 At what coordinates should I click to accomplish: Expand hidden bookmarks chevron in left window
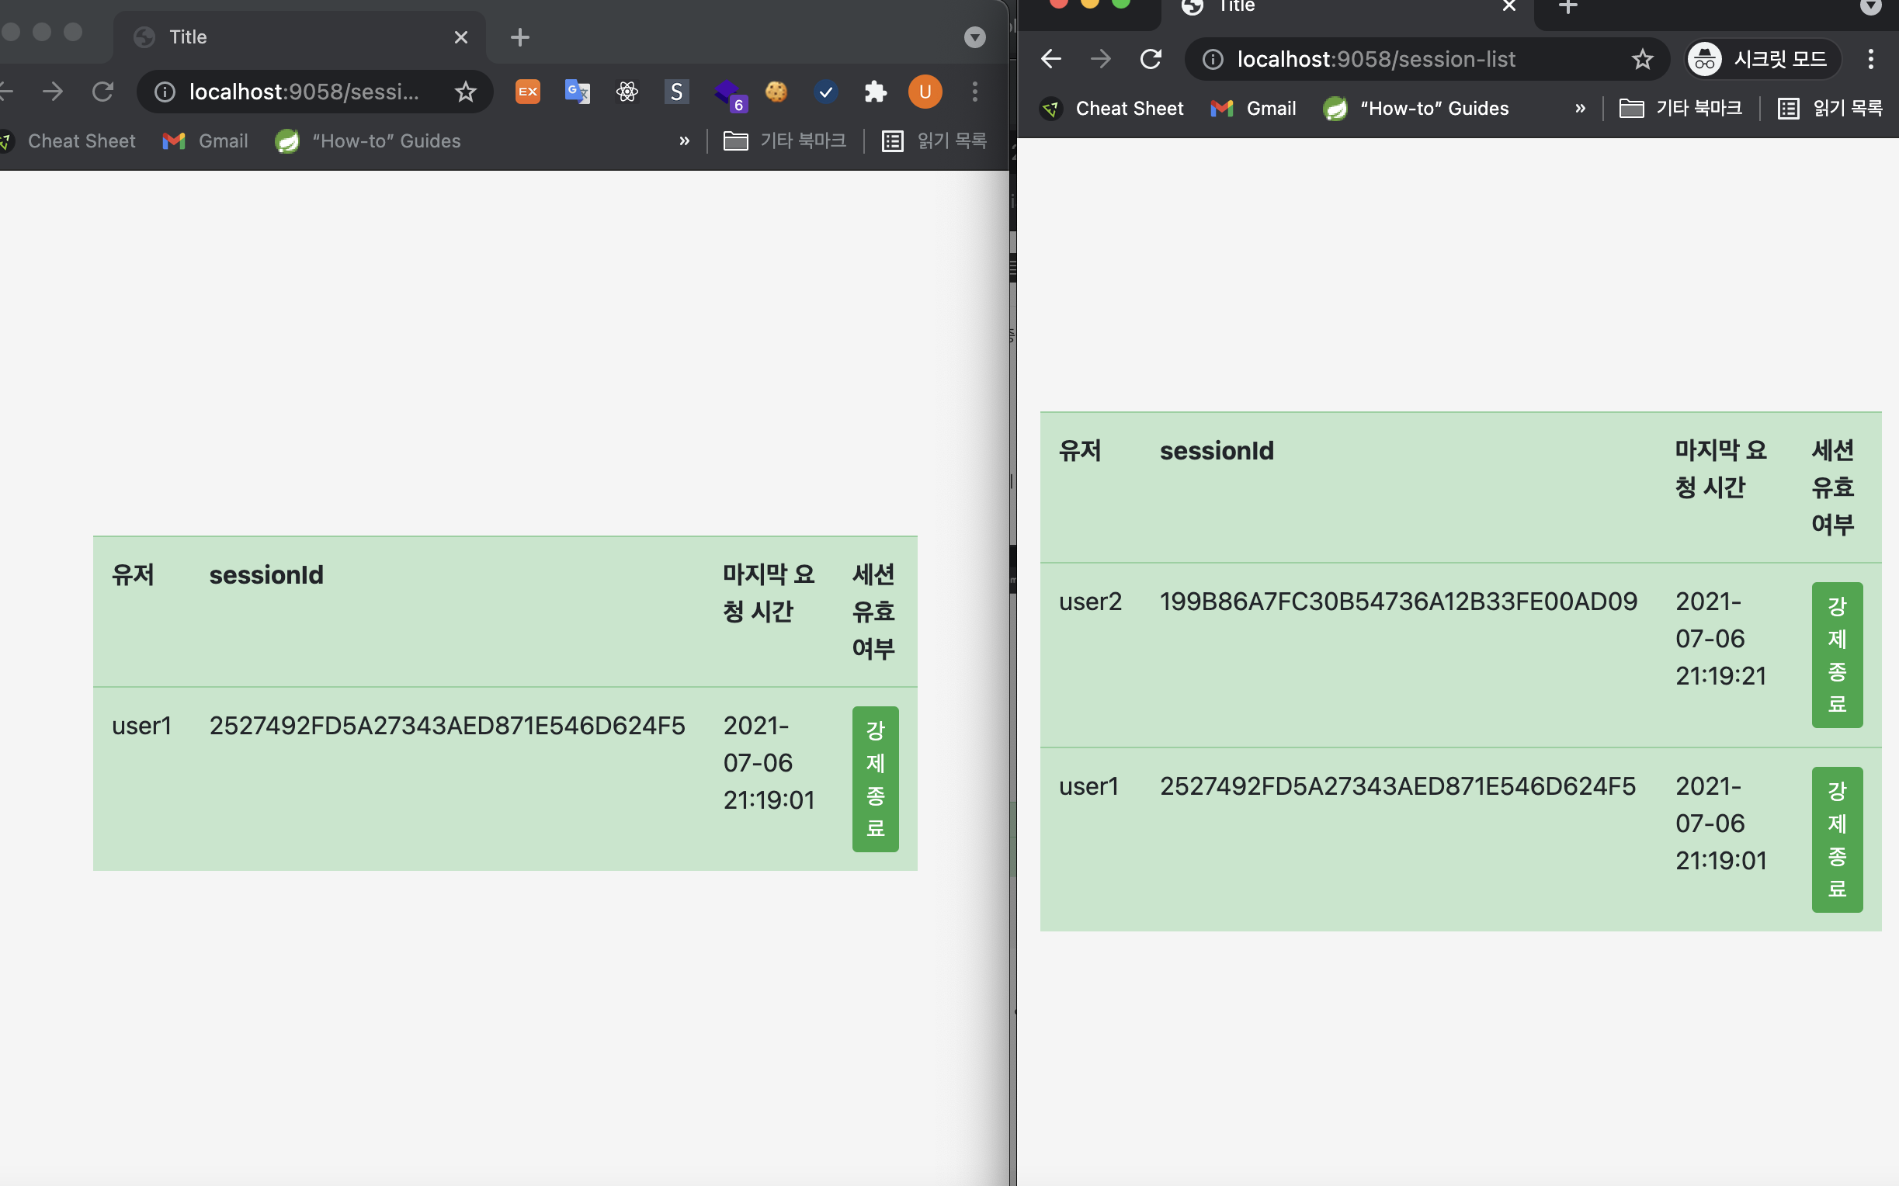click(x=684, y=141)
